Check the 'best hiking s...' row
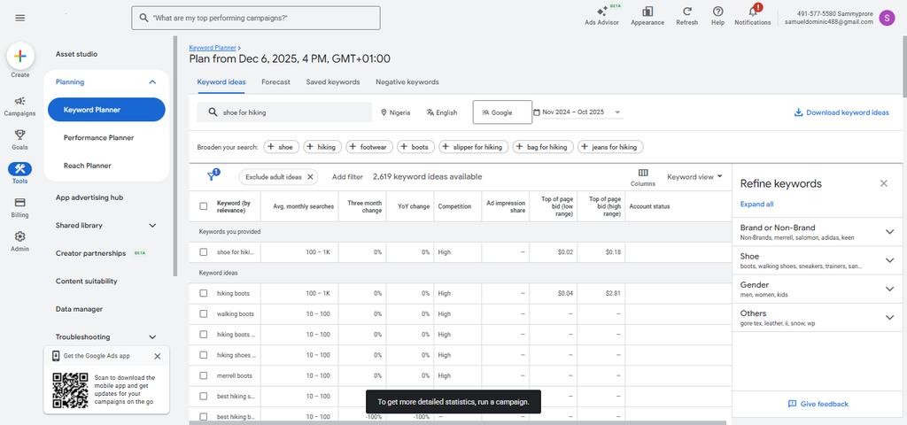The image size is (907, 425). pos(203,396)
